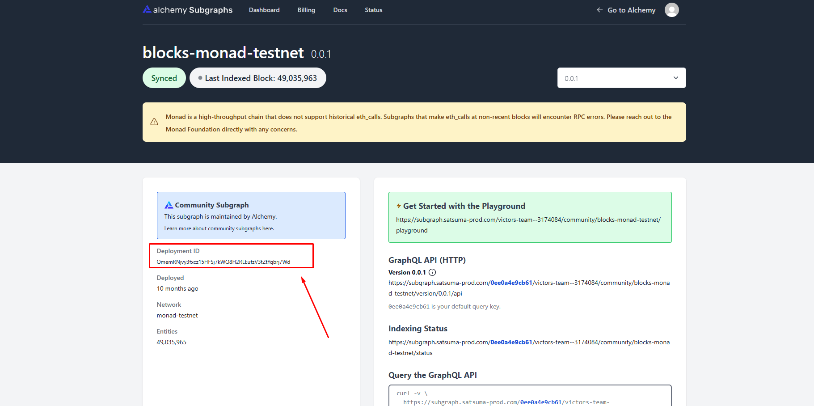The height and width of the screenshot is (406, 814).
Task: Open the 0.0.1 version dropdown
Action: pos(621,78)
